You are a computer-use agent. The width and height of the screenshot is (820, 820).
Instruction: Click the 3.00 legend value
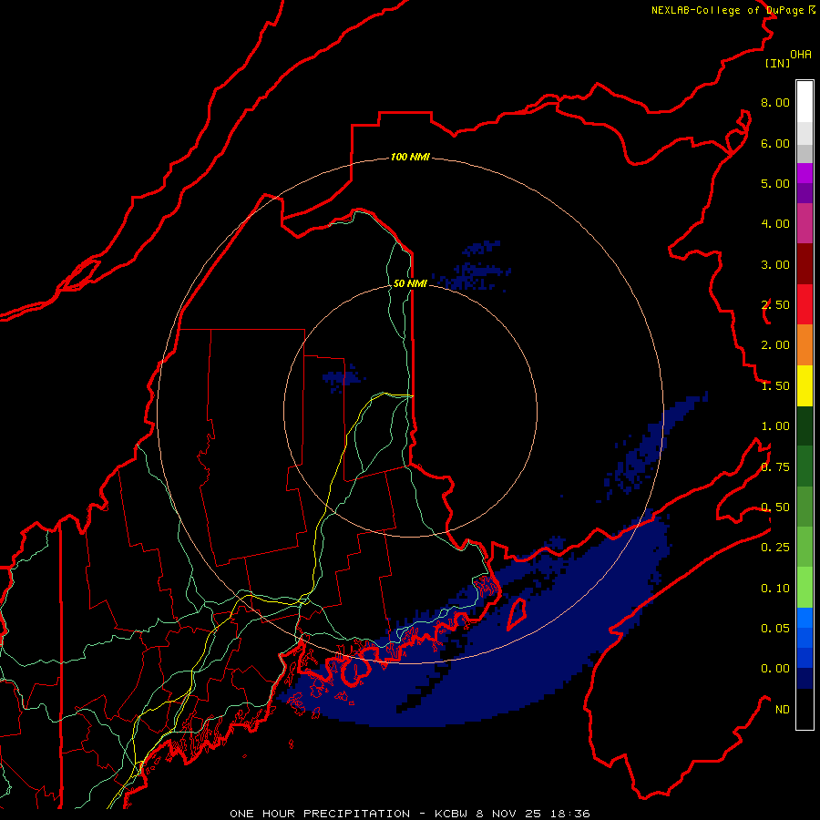[775, 264]
